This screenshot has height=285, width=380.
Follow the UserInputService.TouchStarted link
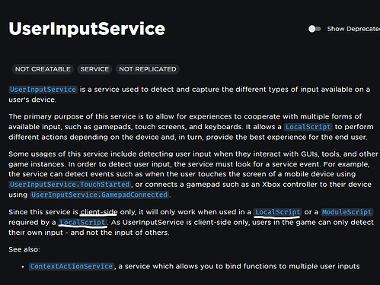(69, 184)
